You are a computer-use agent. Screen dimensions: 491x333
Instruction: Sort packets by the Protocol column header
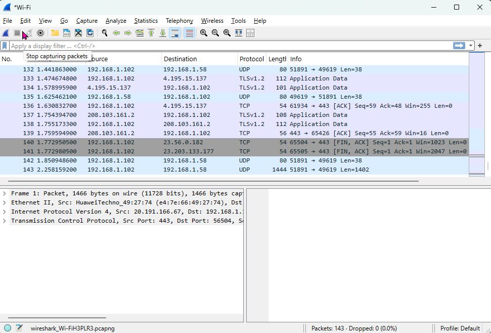(x=251, y=59)
